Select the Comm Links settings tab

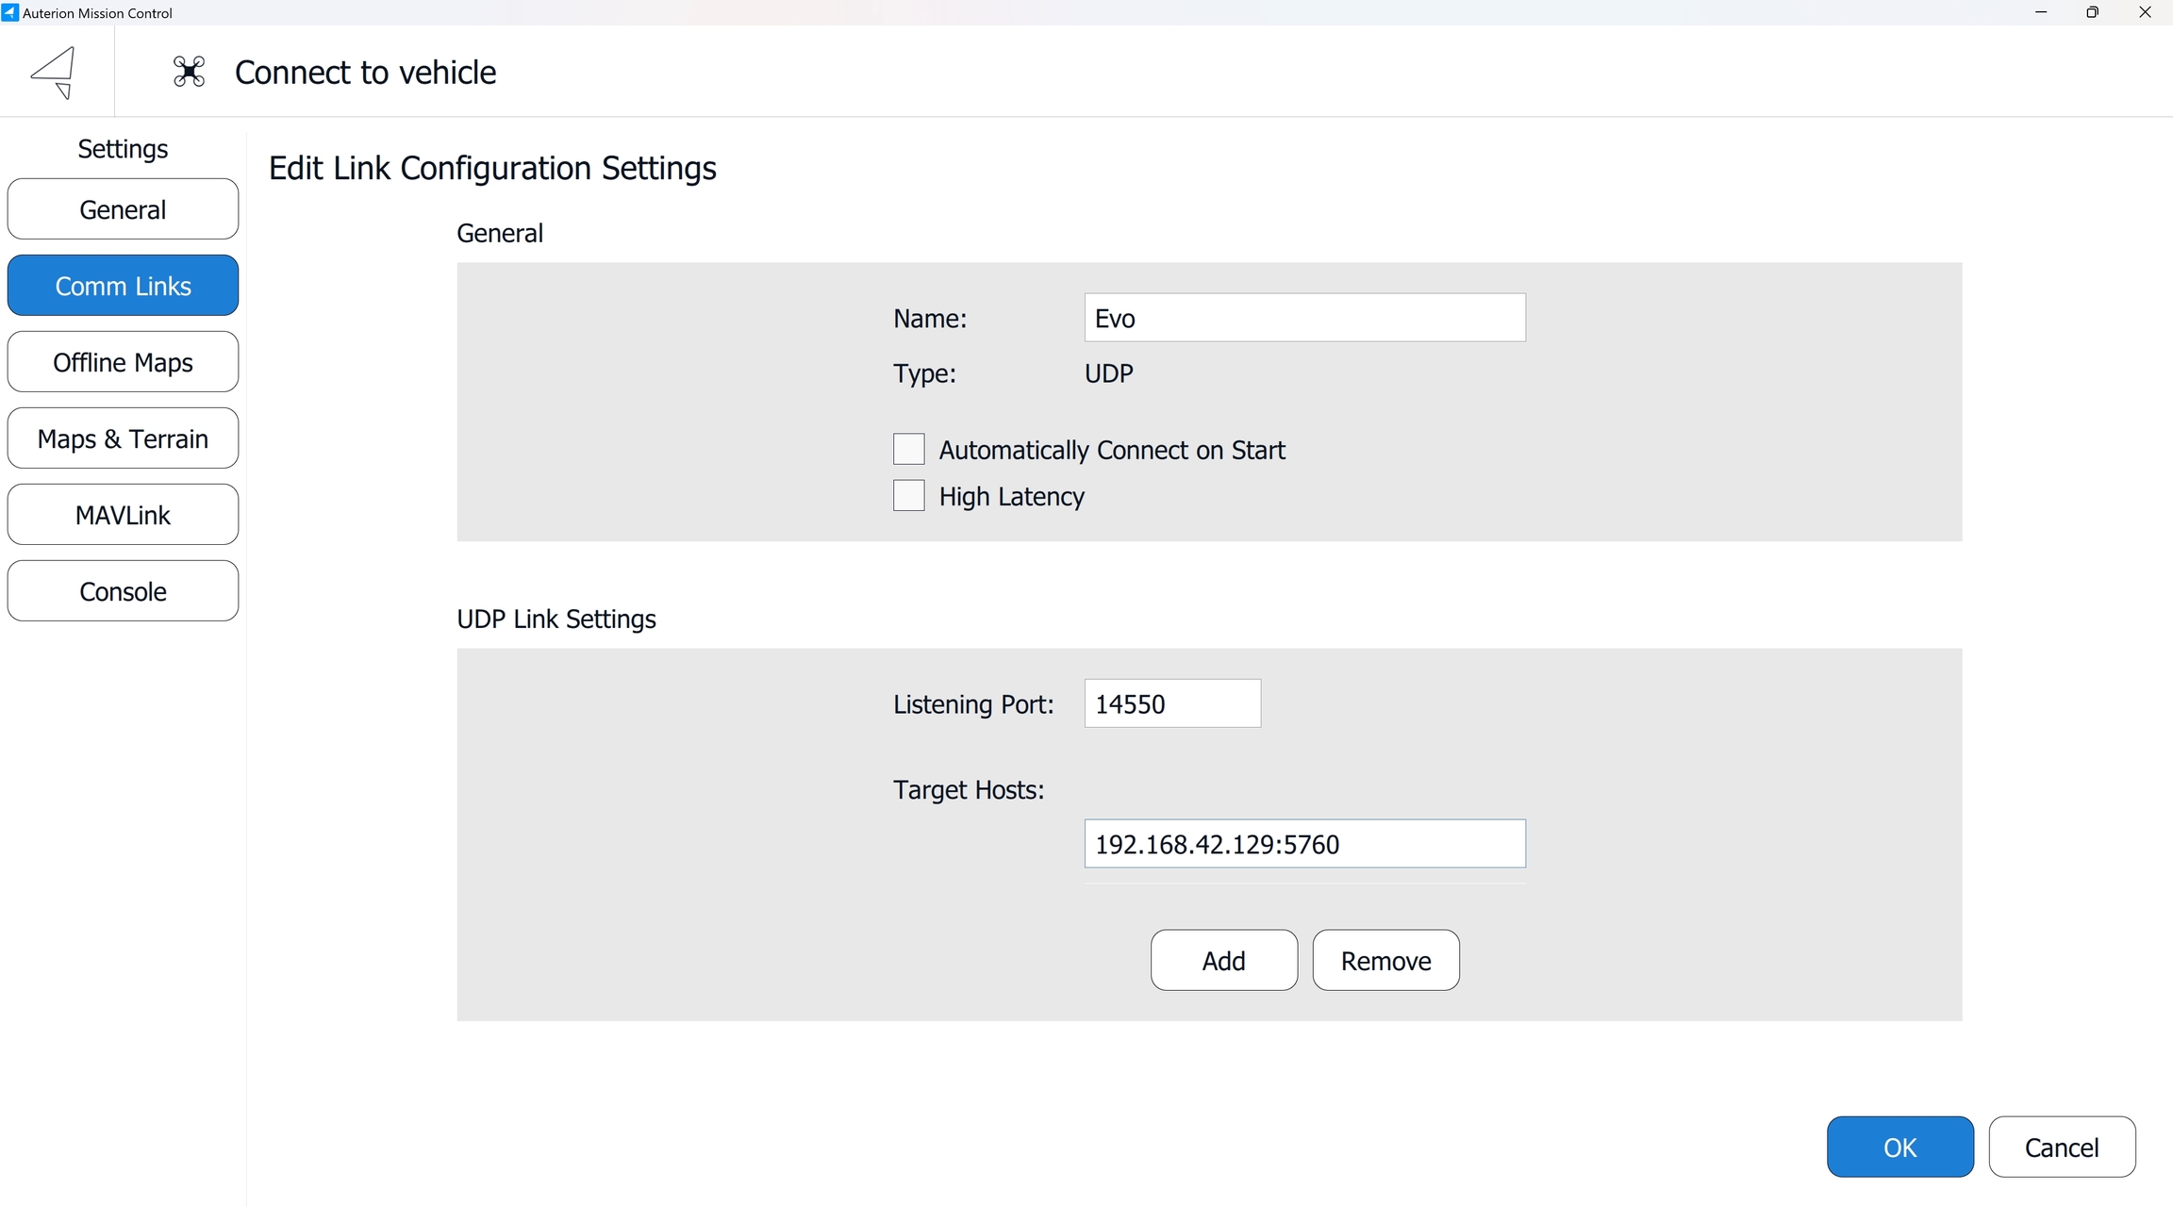pos(123,286)
